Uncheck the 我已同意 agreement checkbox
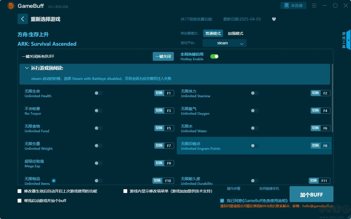This screenshot has height=219, width=351. [222, 201]
